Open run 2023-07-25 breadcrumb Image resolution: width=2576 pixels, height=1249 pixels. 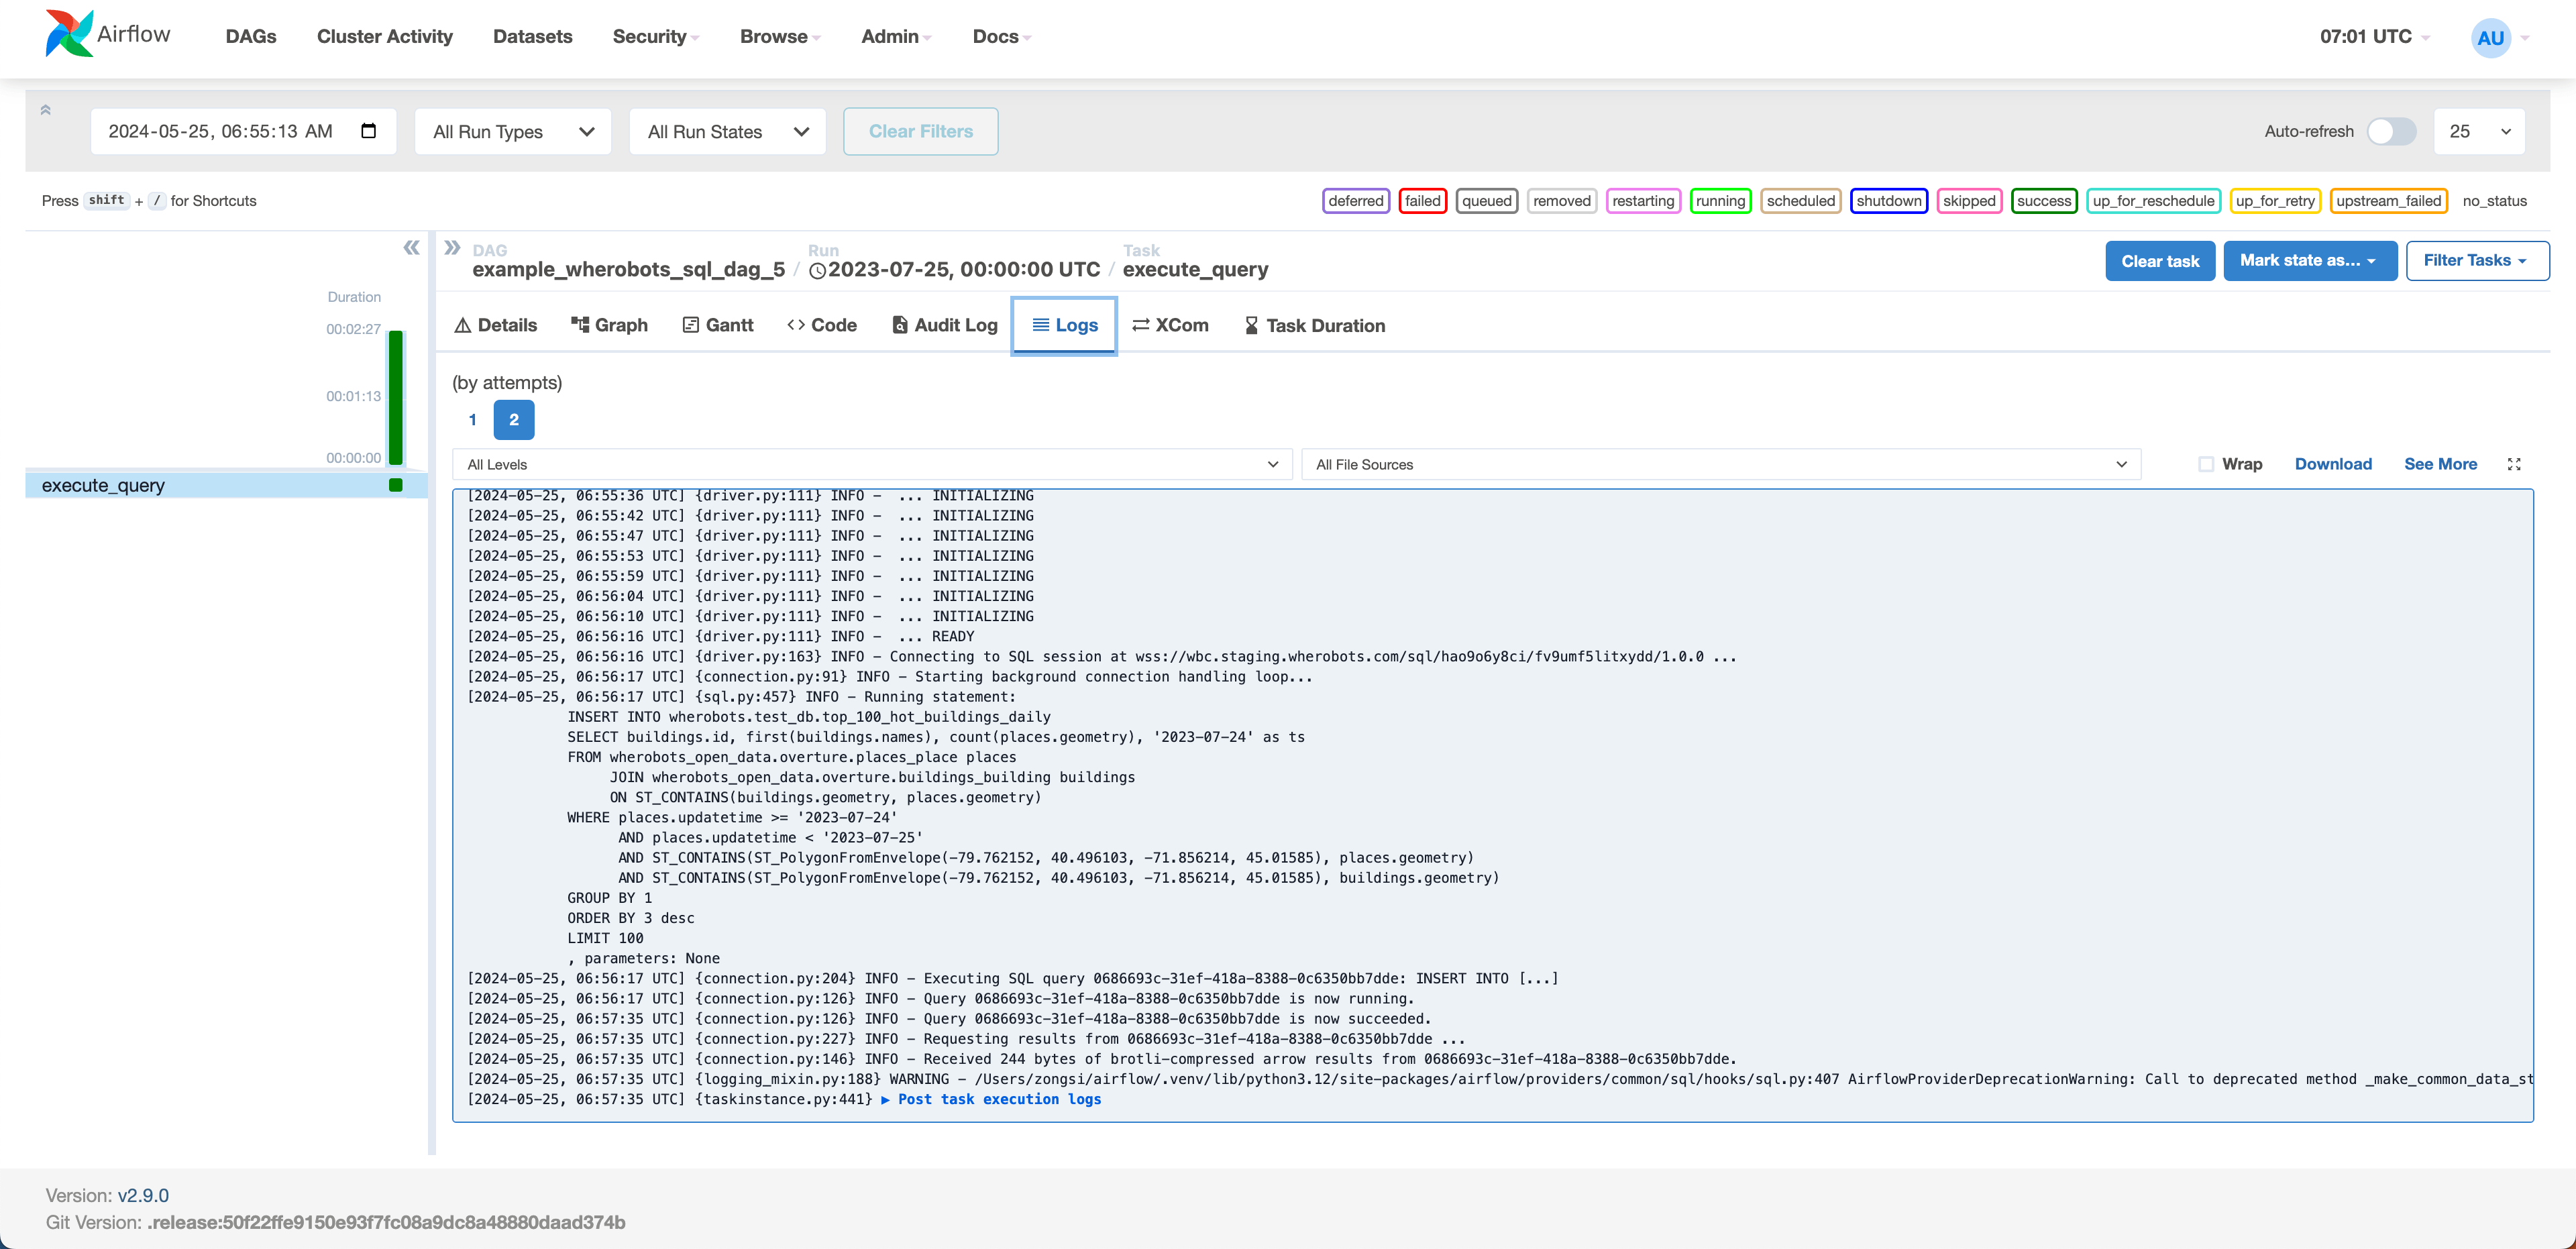pyautogui.click(x=954, y=269)
